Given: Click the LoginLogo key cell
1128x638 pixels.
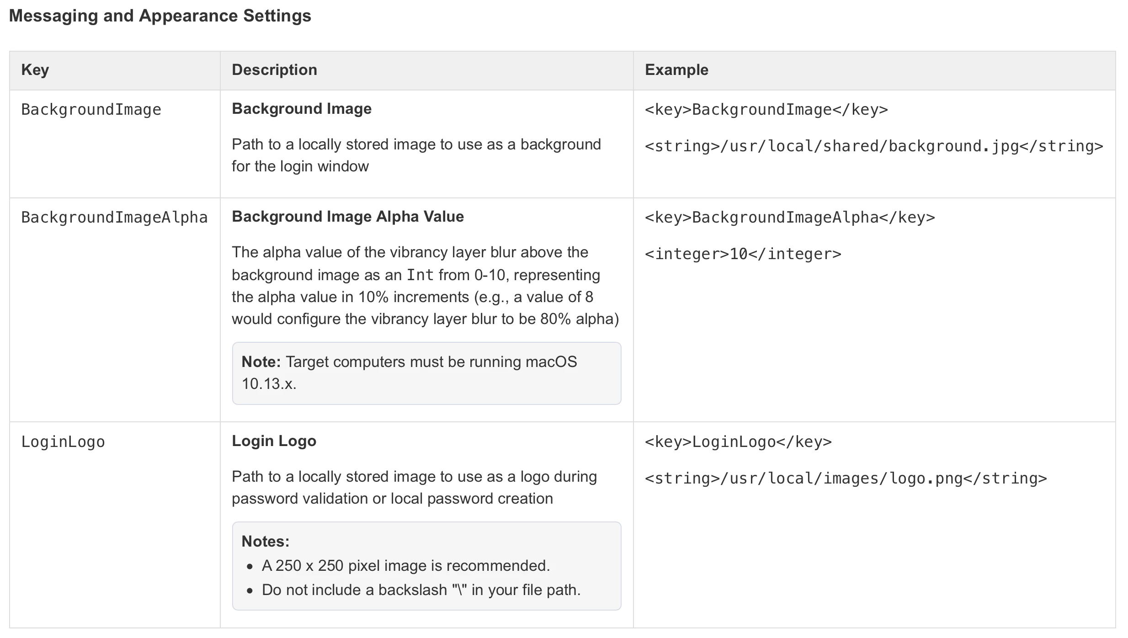Looking at the screenshot, I should click(x=63, y=442).
